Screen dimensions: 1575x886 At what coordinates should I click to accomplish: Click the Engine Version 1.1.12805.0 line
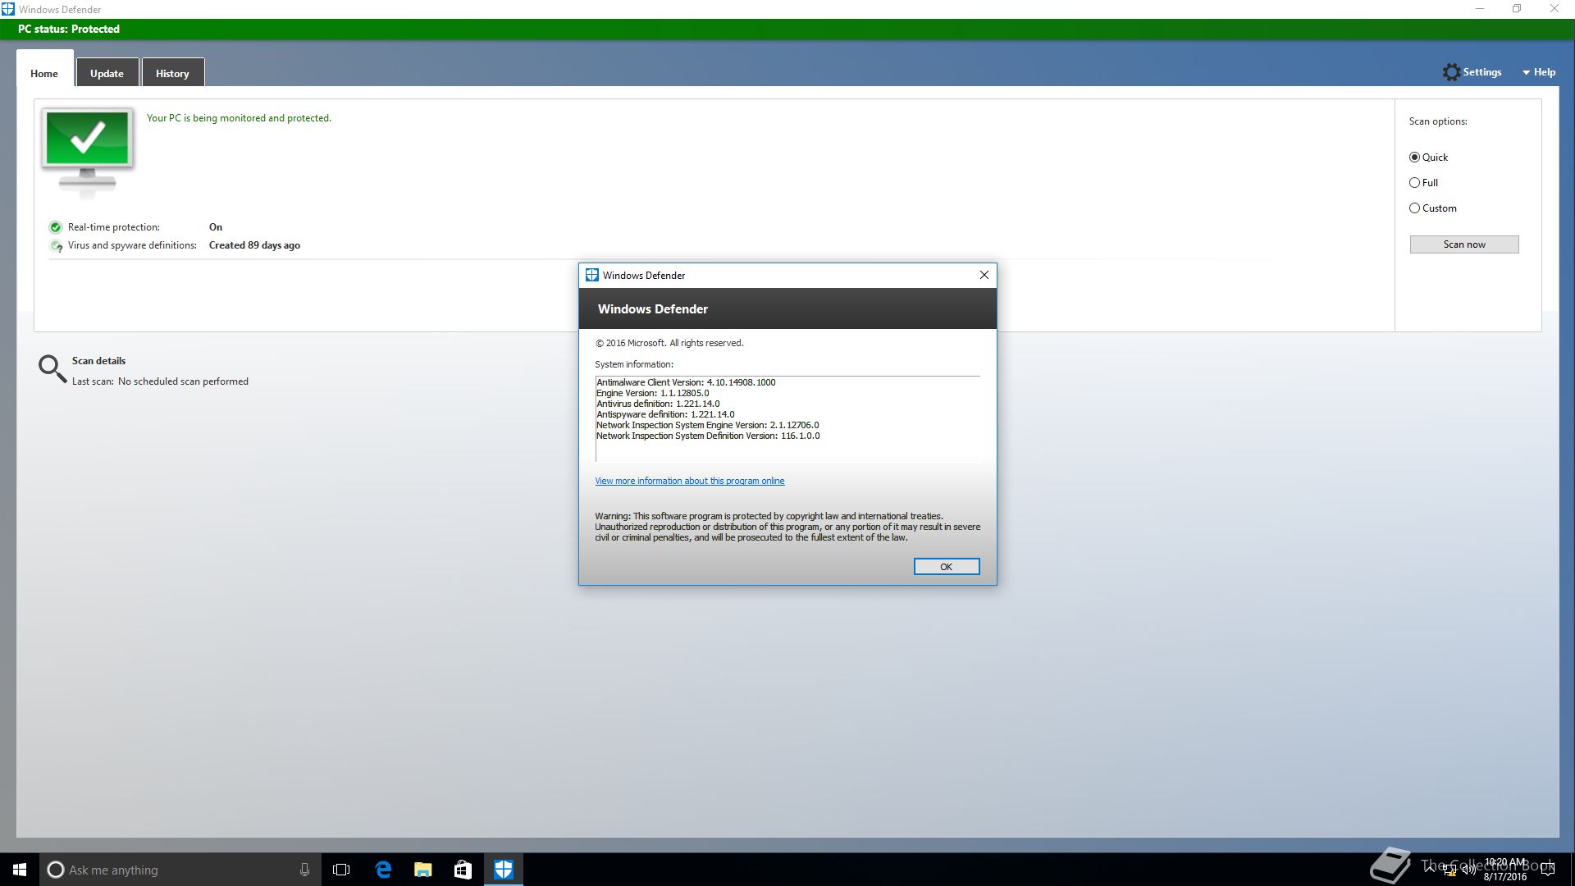click(x=653, y=393)
